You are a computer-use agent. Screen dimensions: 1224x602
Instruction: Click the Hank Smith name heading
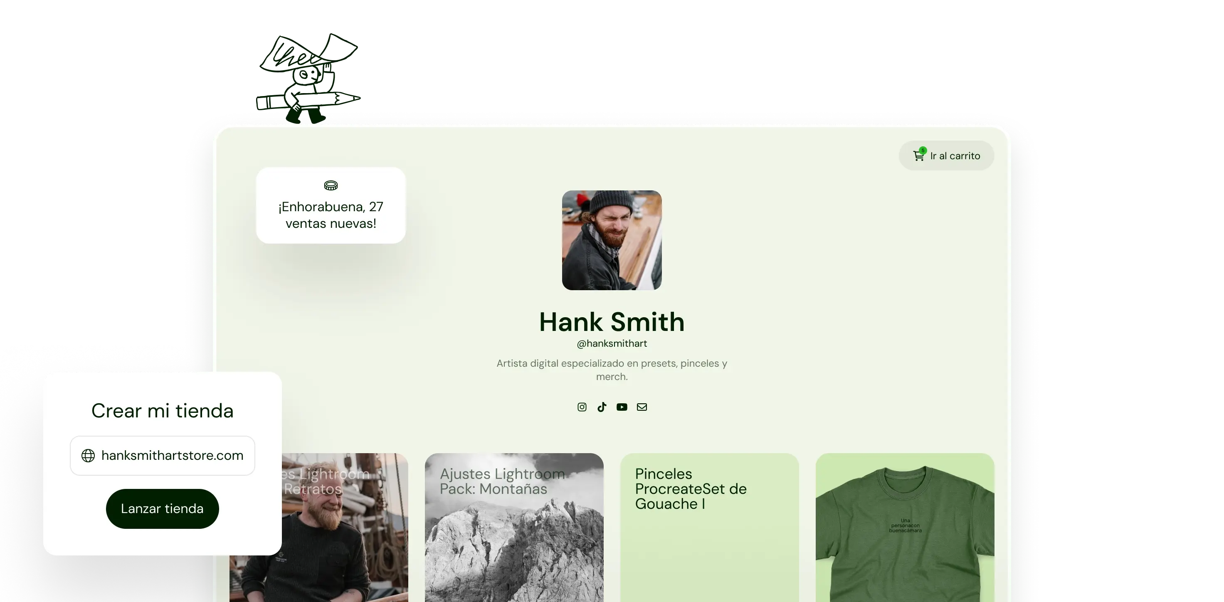point(612,322)
